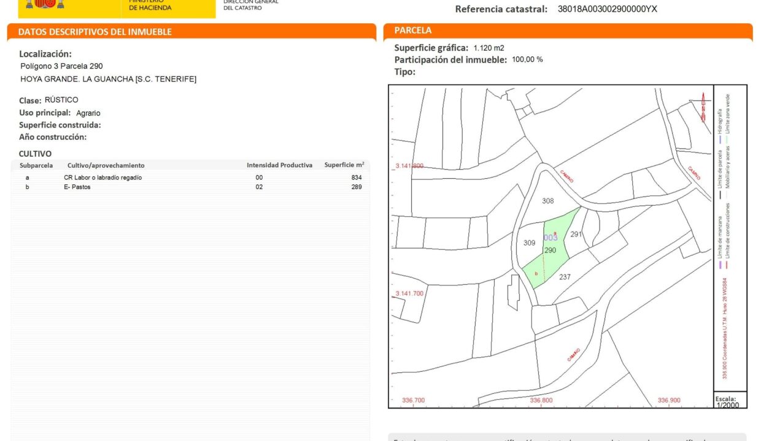761x441 pixels.
Task: Click the 'Clase:' label
Action: (x=31, y=100)
